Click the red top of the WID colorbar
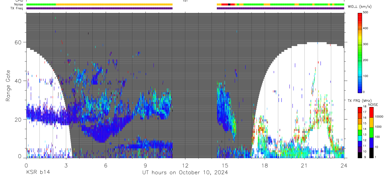 (360, 17)
